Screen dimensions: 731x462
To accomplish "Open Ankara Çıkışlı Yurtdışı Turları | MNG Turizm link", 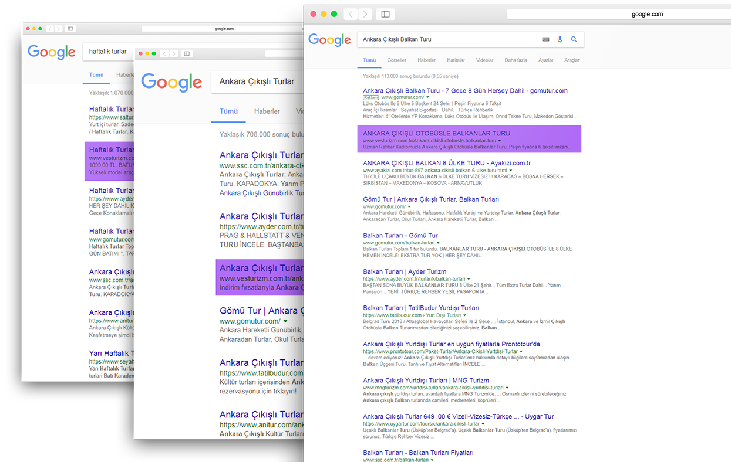I will pos(426,381).
